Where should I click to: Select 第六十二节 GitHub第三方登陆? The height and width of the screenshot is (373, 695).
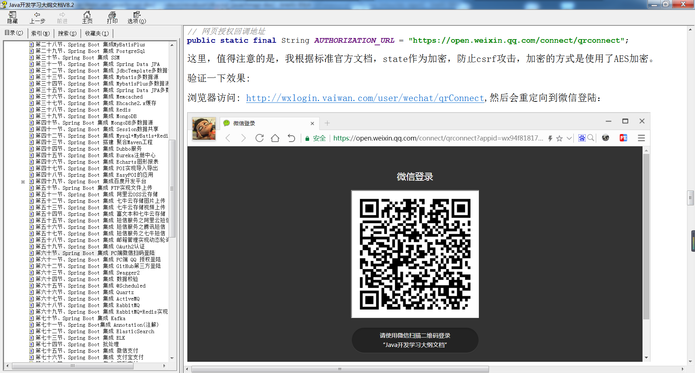[x=98, y=266]
